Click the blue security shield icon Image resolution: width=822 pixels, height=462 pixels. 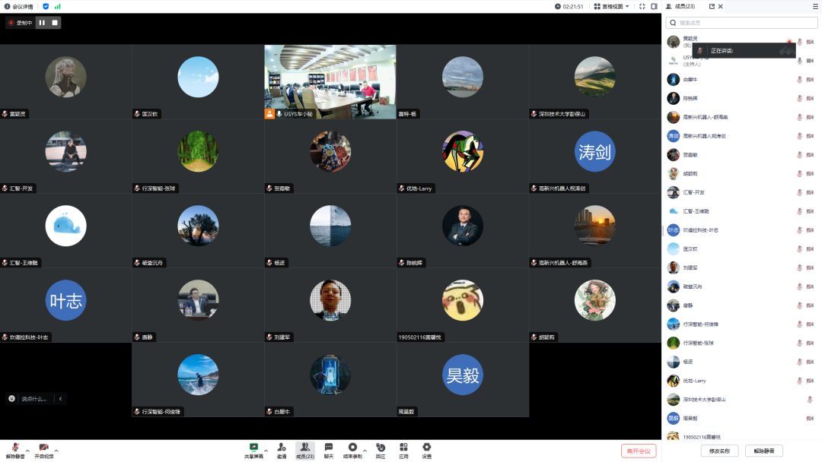tap(46, 6)
